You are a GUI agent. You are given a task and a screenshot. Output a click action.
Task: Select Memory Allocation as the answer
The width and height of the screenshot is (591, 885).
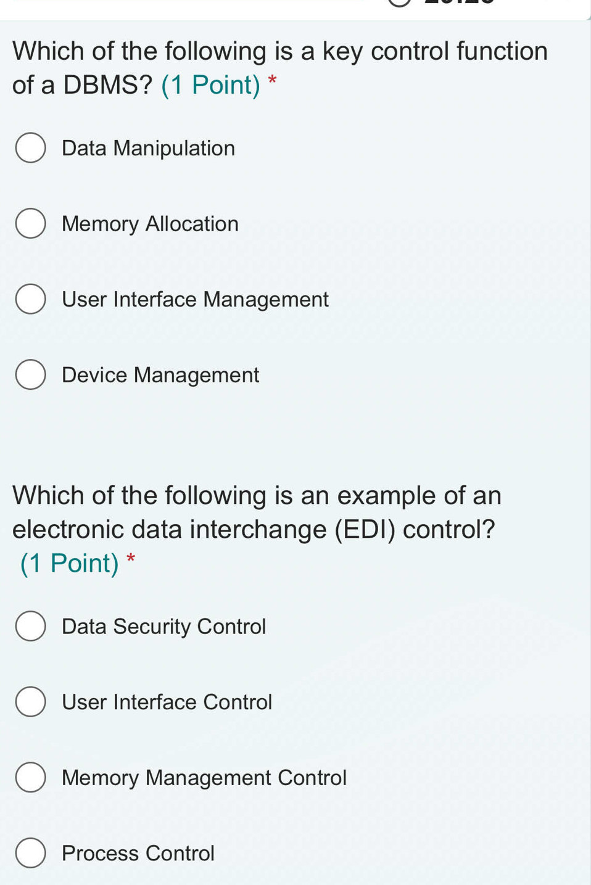pos(30,224)
